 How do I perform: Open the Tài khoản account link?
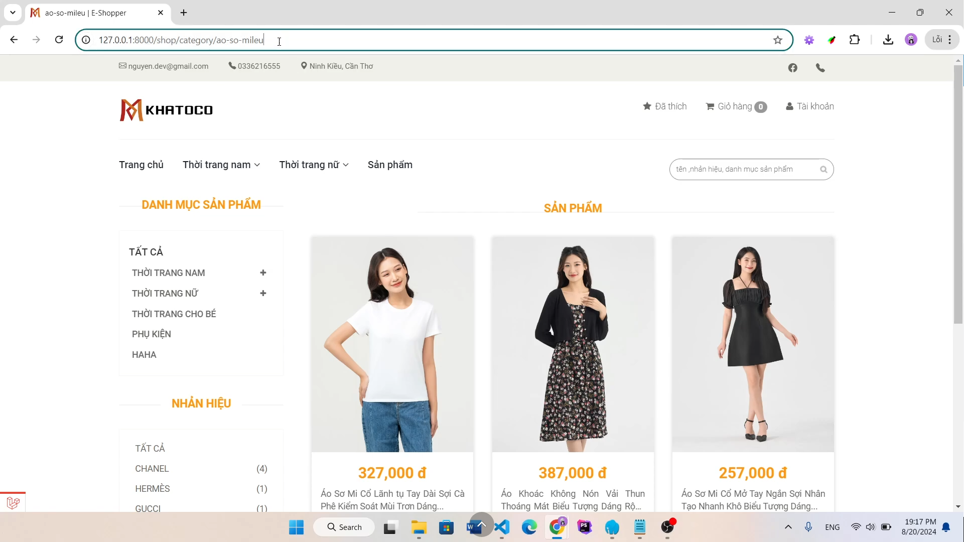[810, 106]
